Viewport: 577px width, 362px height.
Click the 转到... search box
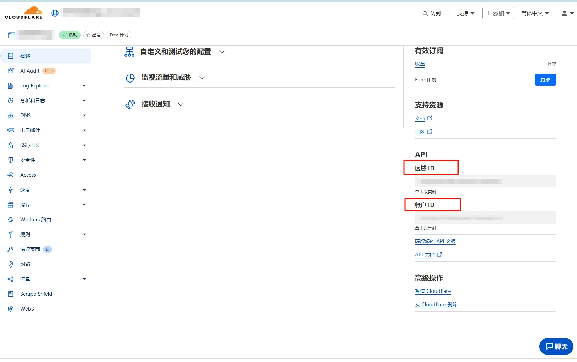(434, 13)
